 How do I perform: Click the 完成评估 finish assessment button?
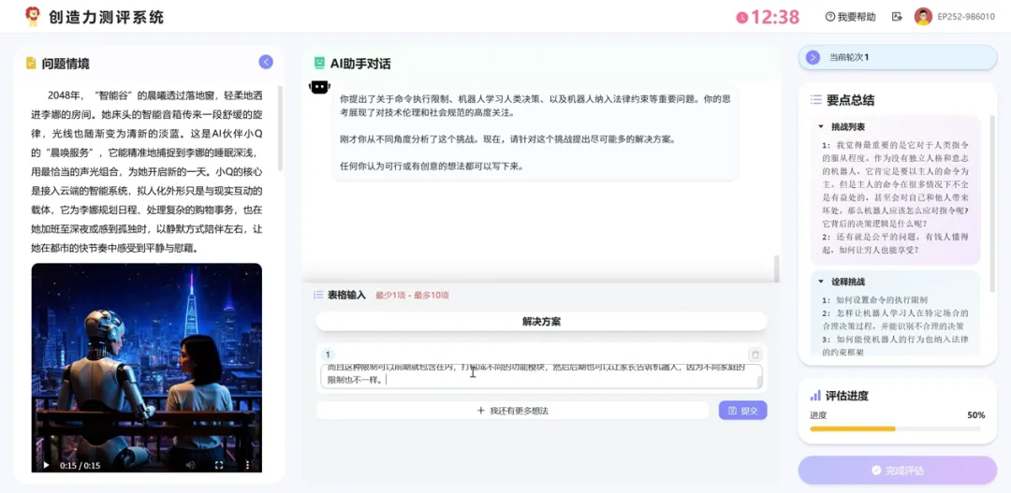click(x=897, y=471)
